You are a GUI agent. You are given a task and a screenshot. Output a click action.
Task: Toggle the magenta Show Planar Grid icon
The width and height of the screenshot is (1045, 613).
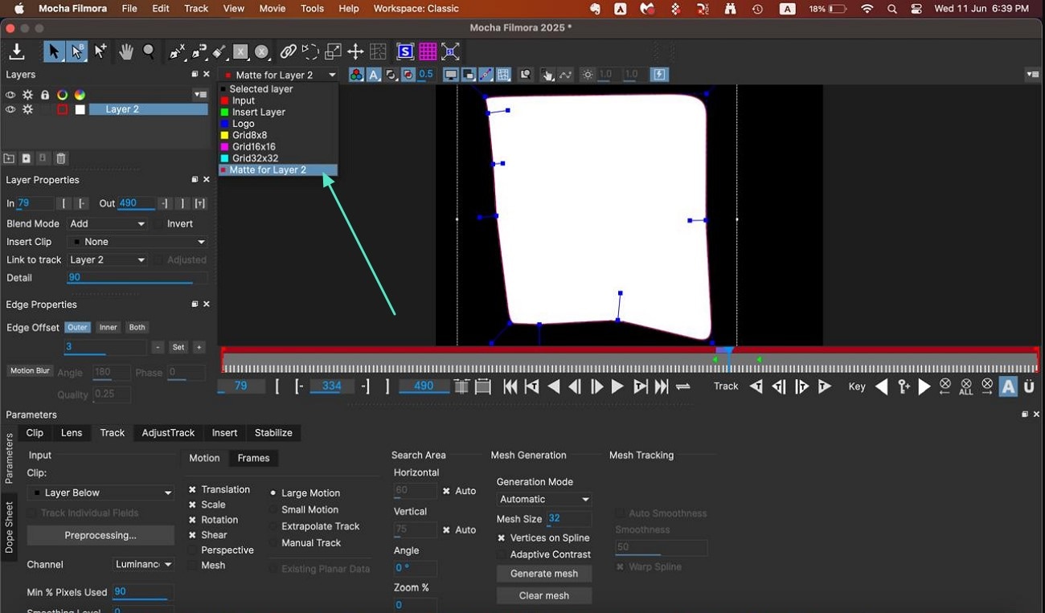[428, 52]
